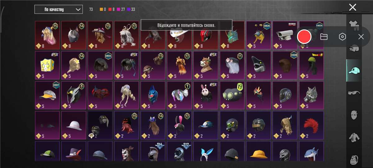Choose the shark head mask item
373x168 pixels.
pyautogui.click(x=259, y=65)
